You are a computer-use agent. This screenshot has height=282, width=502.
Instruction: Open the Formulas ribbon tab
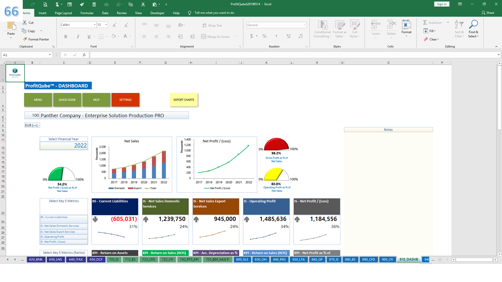coord(87,13)
